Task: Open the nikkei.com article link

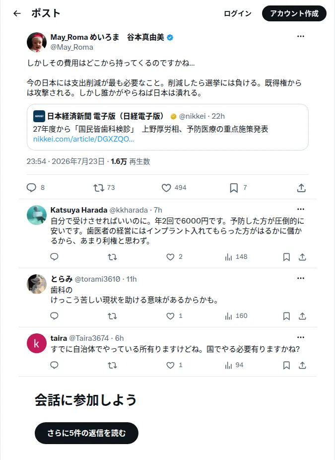Action: pos(83,139)
